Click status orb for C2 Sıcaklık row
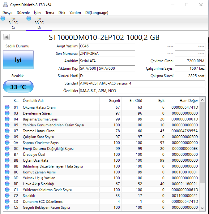The height and width of the screenshot is (214, 209). [7, 195]
